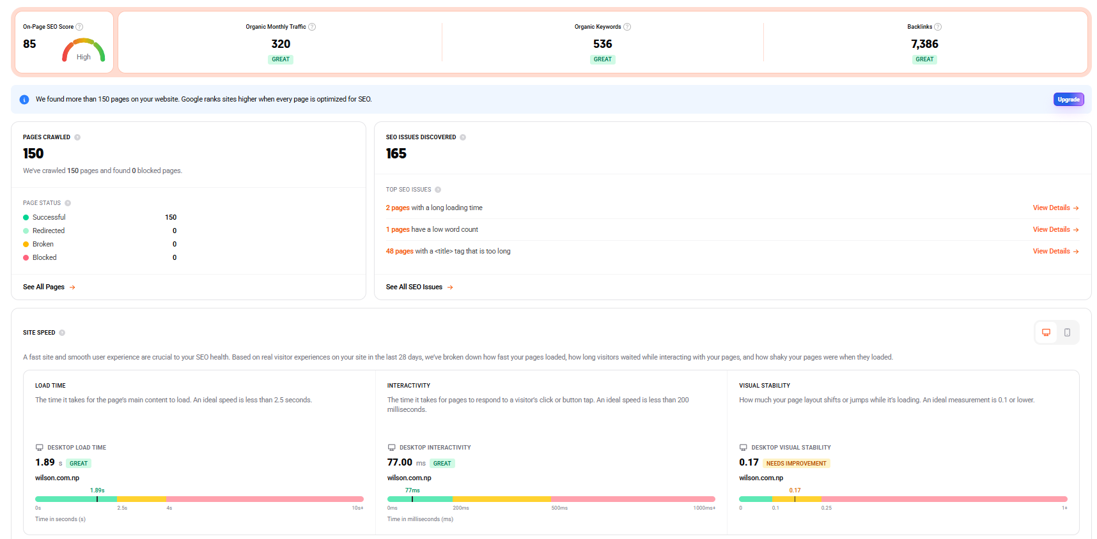1097x539 pixels.
Task: Click the Organic Keywords help icon
Action: pos(627,27)
